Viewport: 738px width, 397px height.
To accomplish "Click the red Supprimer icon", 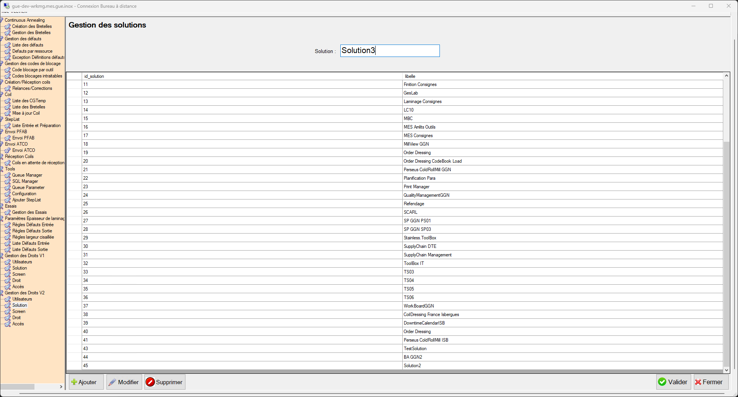I will pyautogui.click(x=150, y=382).
